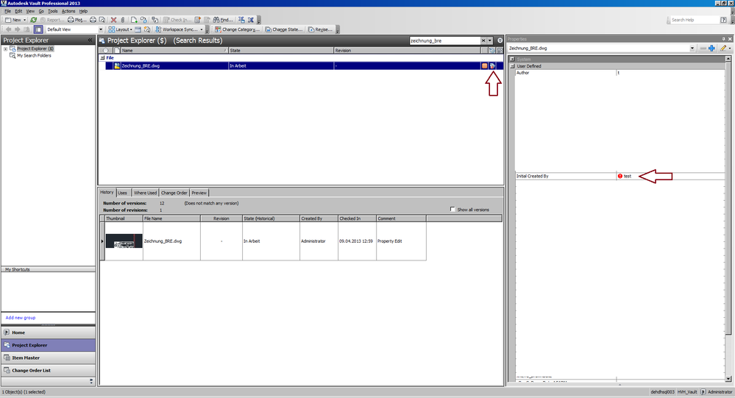735x398 pixels.
Task: Open the Plot tool
Action: click(x=77, y=20)
